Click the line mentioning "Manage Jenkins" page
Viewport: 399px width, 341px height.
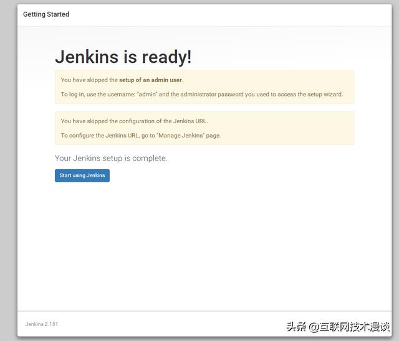[141, 136]
